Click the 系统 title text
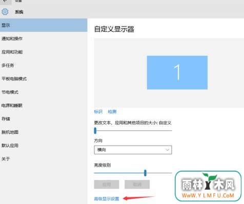 pyautogui.click(x=19, y=12)
